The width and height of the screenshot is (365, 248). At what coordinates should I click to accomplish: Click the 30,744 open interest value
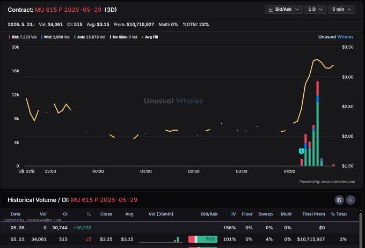[x=60, y=228]
